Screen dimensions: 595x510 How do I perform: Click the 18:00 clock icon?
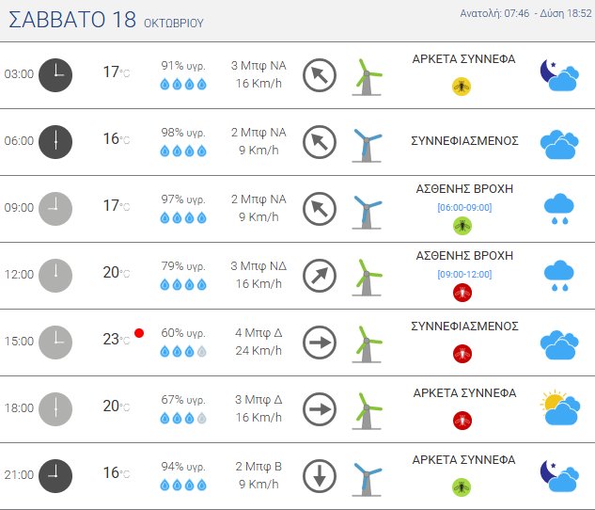tap(55, 408)
